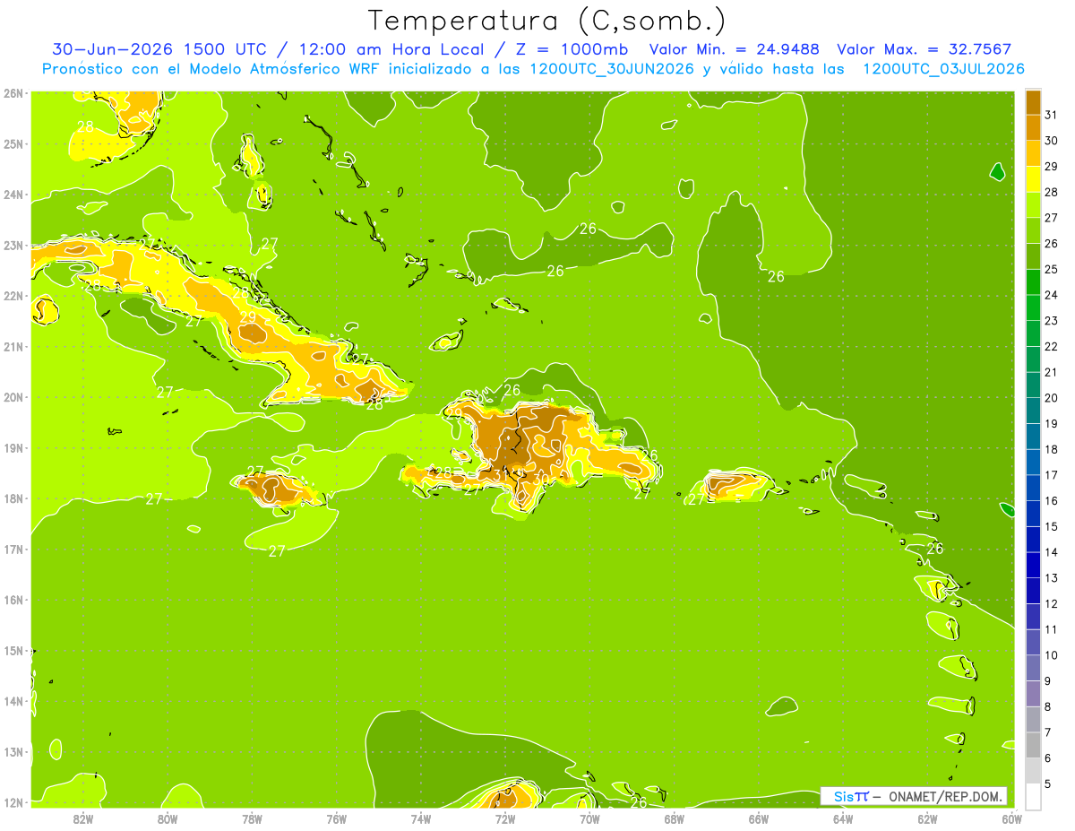Click the 82W longitude axis label
Image resolution: width=1075 pixels, height=831 pixels.
tap(83, 818)
